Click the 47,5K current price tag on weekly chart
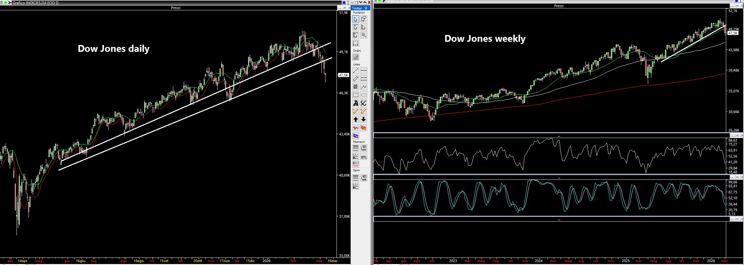The image size is (744, 265). pos(733,33)
